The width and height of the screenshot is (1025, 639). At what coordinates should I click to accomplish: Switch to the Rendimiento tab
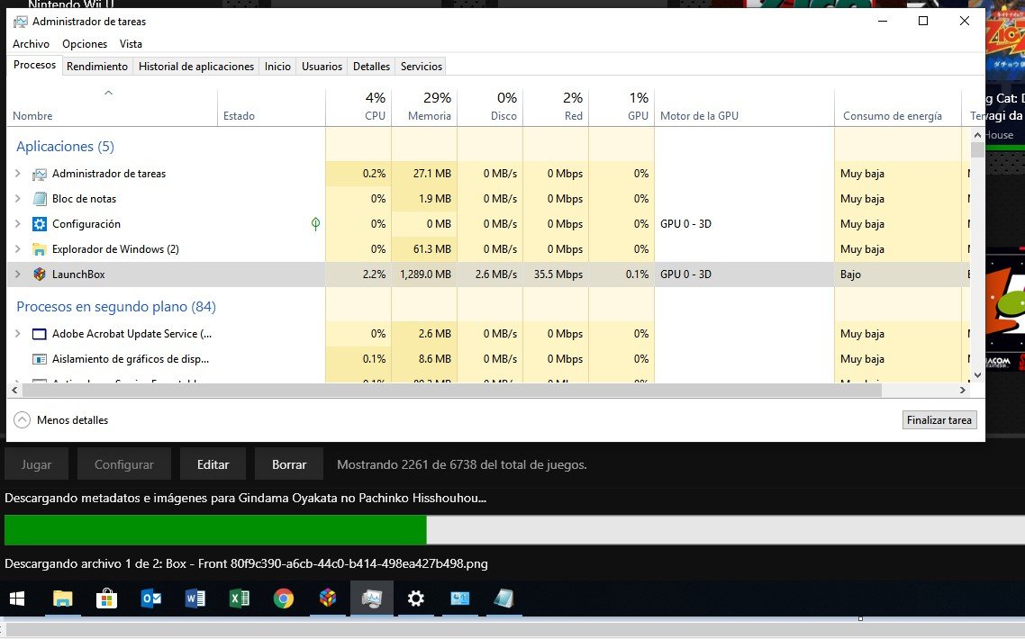pos(97,67)
